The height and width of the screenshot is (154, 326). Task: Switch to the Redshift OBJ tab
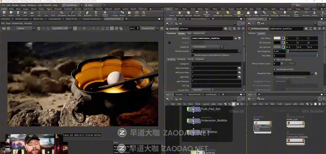tap(199, 33)
